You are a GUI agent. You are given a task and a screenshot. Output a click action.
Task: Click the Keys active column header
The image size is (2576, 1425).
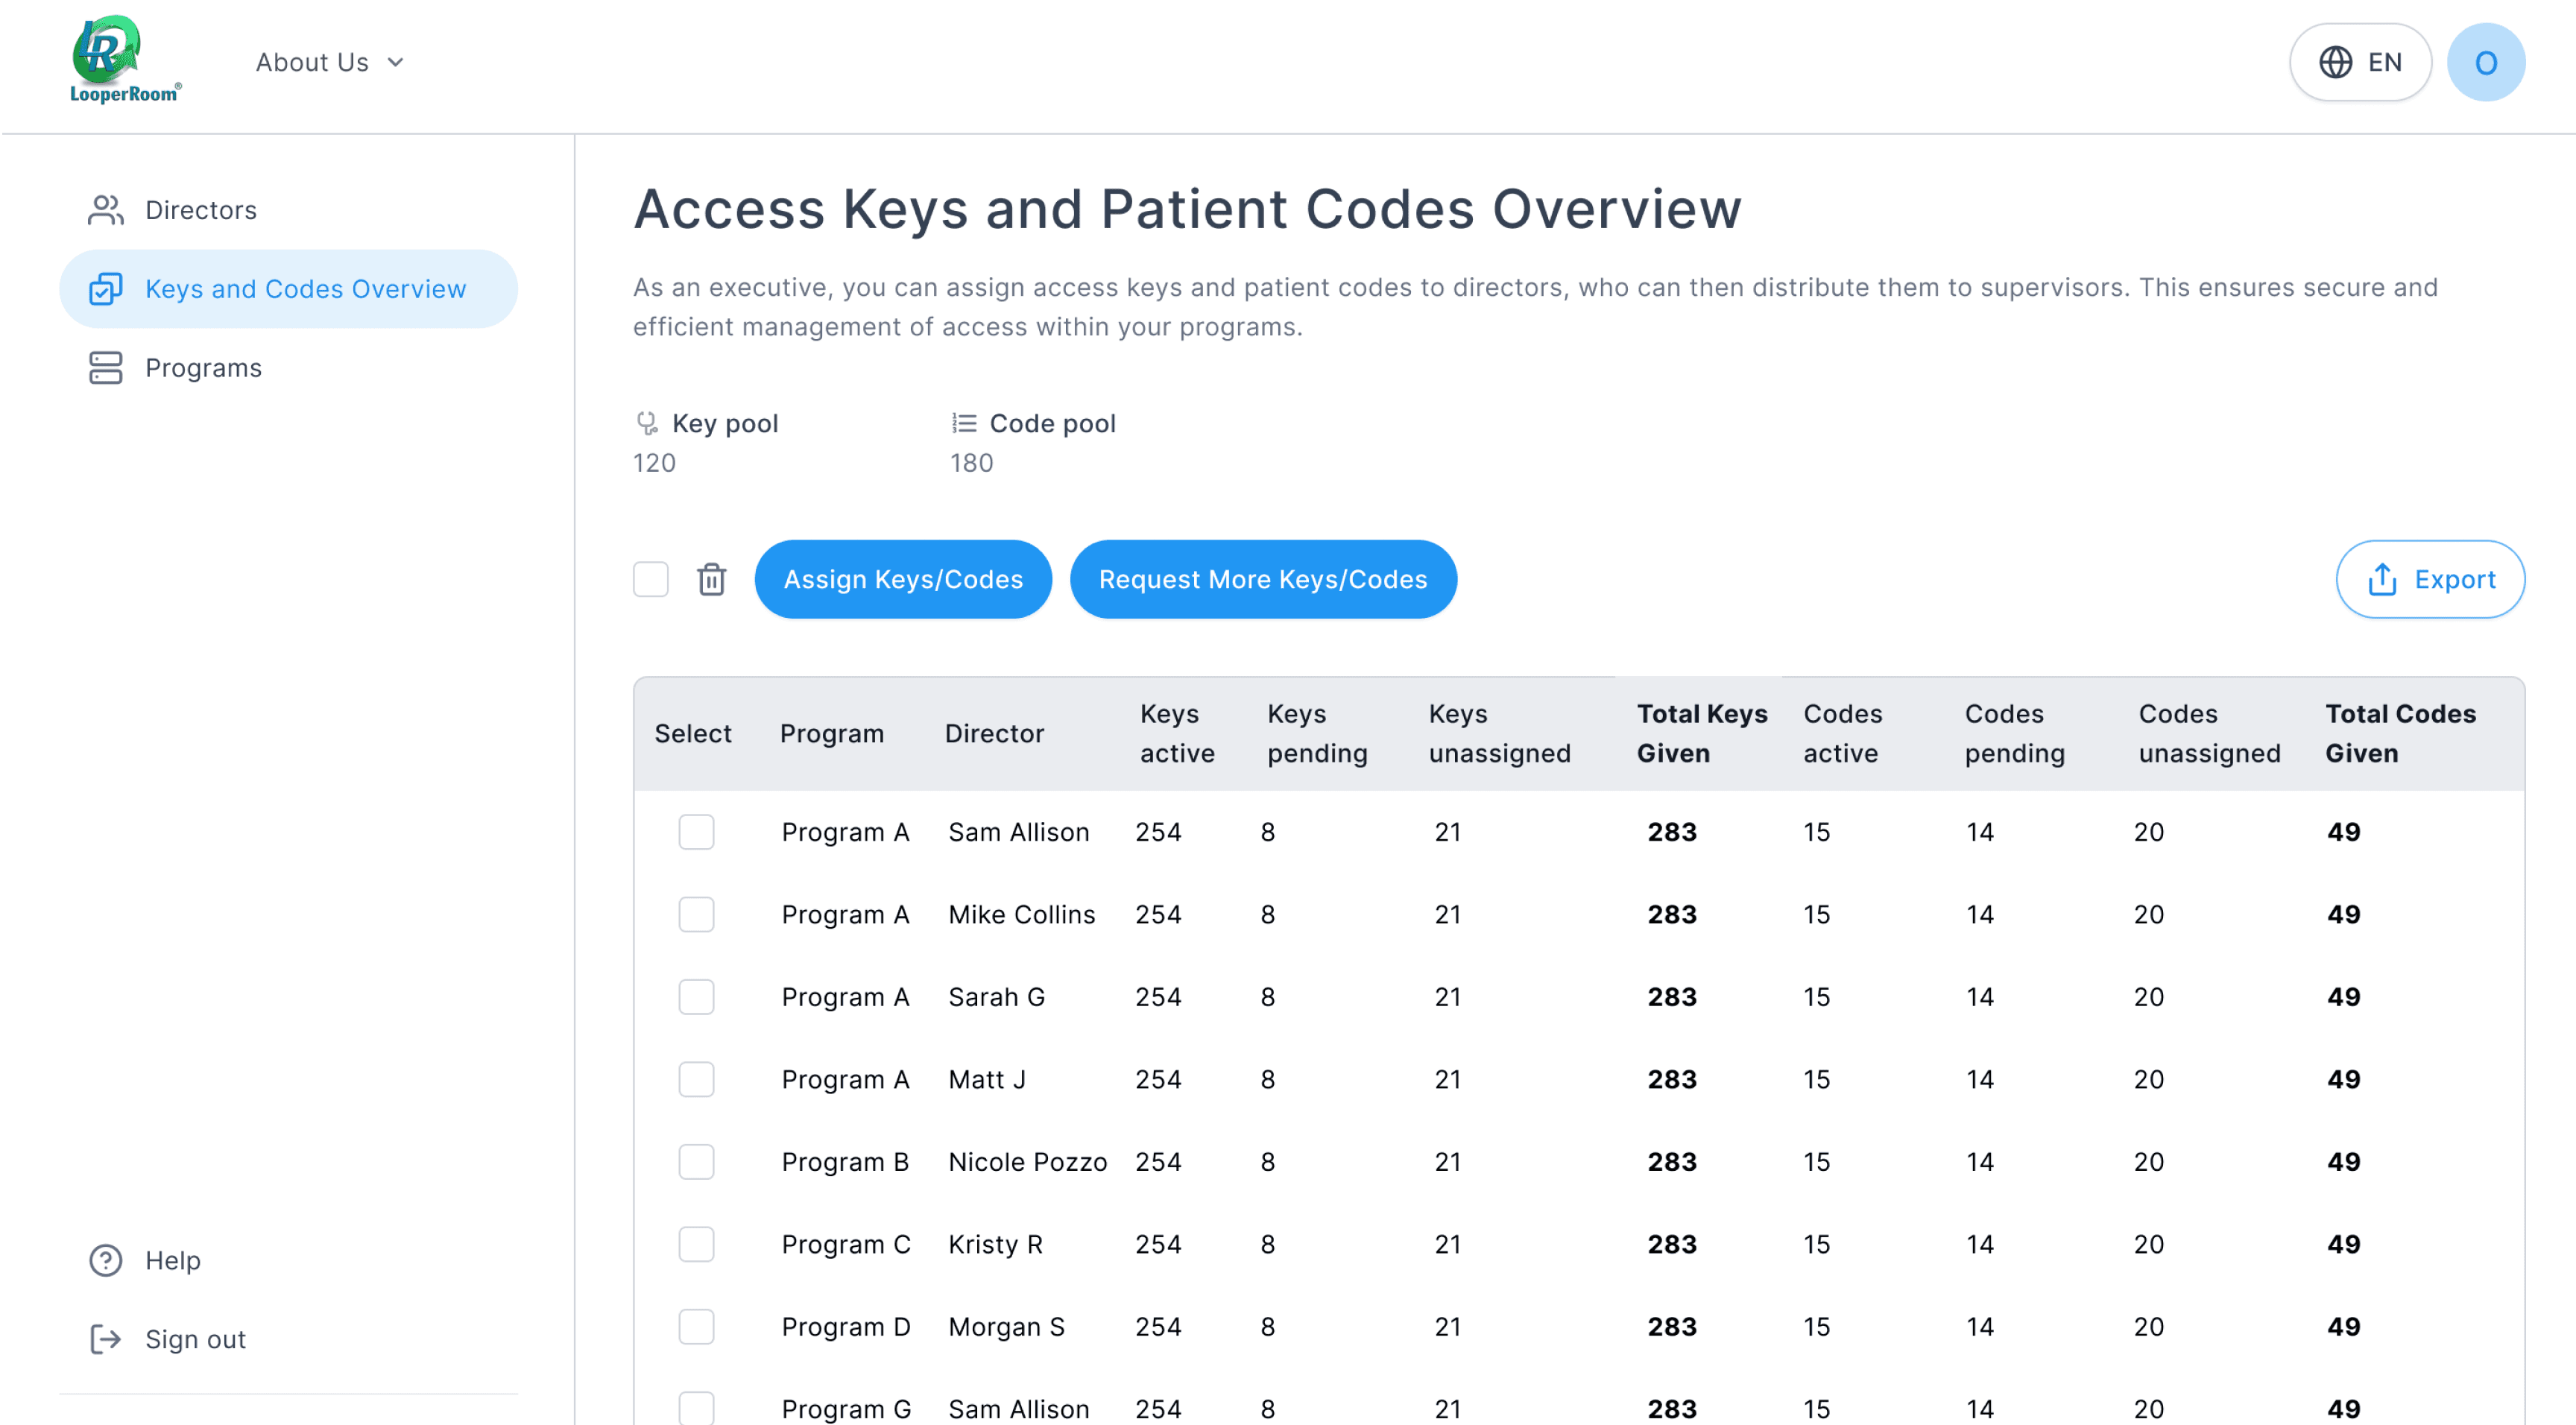click(x=1177, y=733)
